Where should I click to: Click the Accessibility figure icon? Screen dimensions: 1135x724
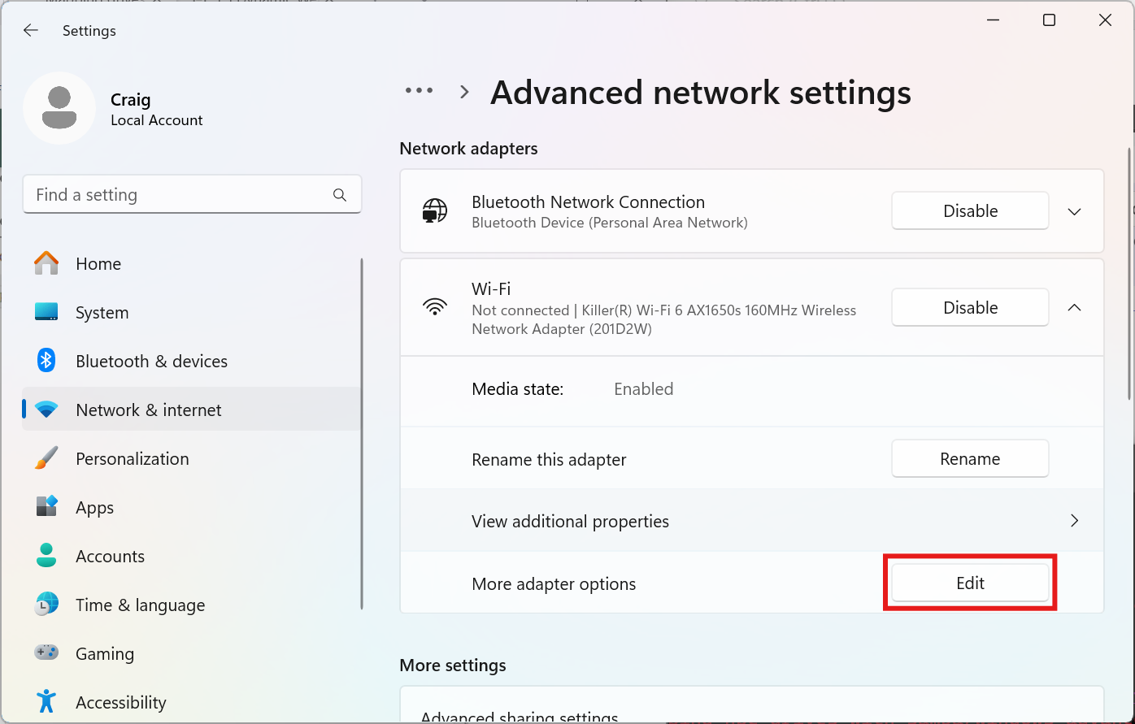[46, 701]
